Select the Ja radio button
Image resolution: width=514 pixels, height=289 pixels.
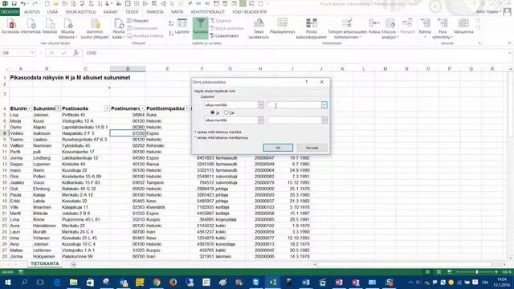212,112
